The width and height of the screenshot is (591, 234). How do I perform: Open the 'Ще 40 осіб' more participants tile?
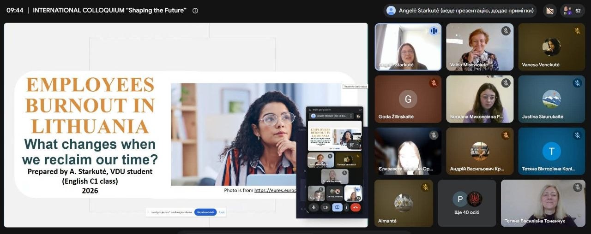467,203
